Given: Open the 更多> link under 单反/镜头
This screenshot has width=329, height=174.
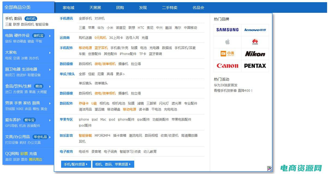Looking at the screenshot, I should [120, 74].
